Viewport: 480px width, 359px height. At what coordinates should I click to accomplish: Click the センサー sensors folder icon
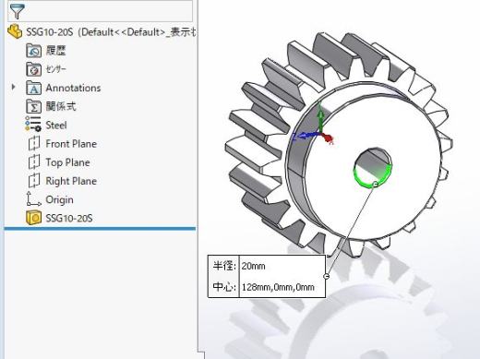pos(33,69)
